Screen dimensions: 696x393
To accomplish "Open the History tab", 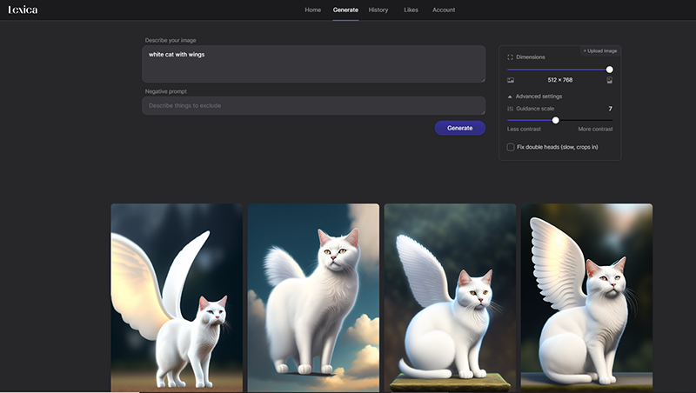I will tap(378, 10).
